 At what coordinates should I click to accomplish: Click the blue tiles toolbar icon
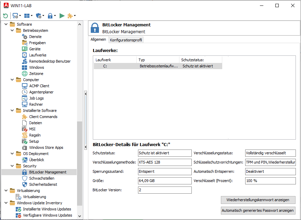coord(27,16)
